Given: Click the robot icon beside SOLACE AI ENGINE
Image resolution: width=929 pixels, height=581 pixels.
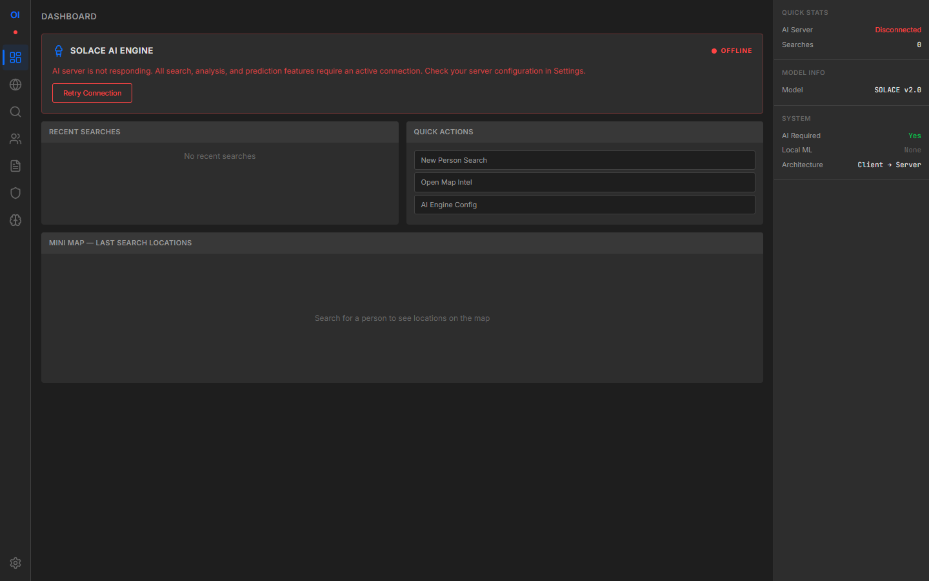Looking at the screenshot, I should coord(59,50).
